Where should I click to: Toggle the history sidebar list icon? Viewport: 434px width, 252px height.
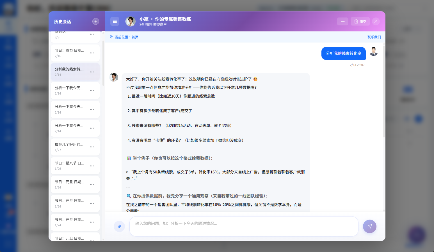click(115, 22)
